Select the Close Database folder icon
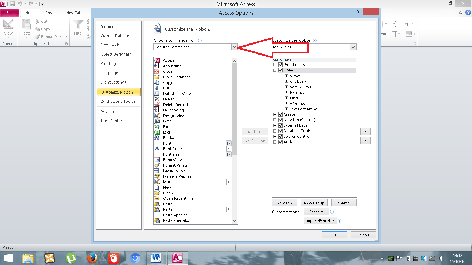This screenshot has width=472, height=265. (x=157, y=77)
